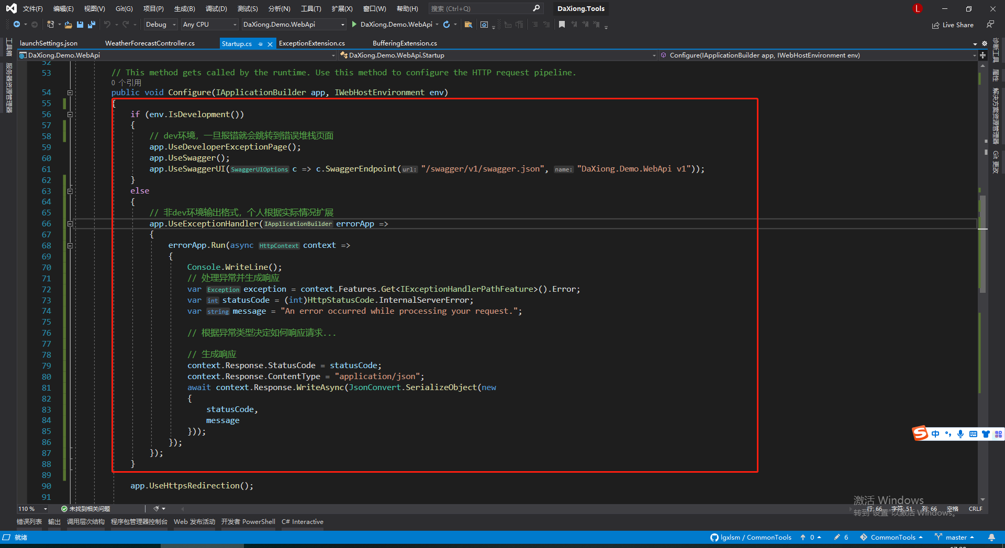This screenshot has height=548, width=1005.
Task: Open the member dropdown showing Configure method
Action: tap(818, 55)
